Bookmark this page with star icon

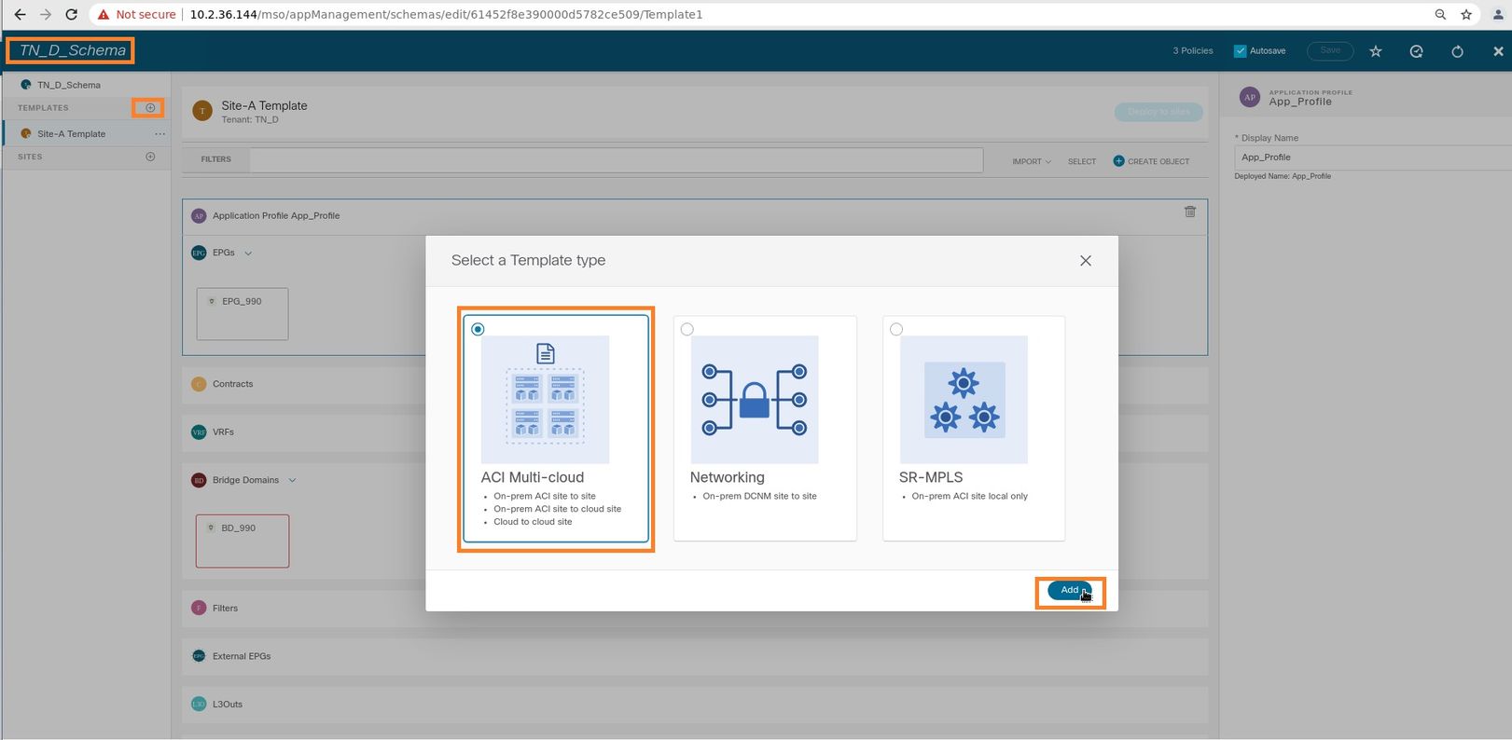[1466, 15]
